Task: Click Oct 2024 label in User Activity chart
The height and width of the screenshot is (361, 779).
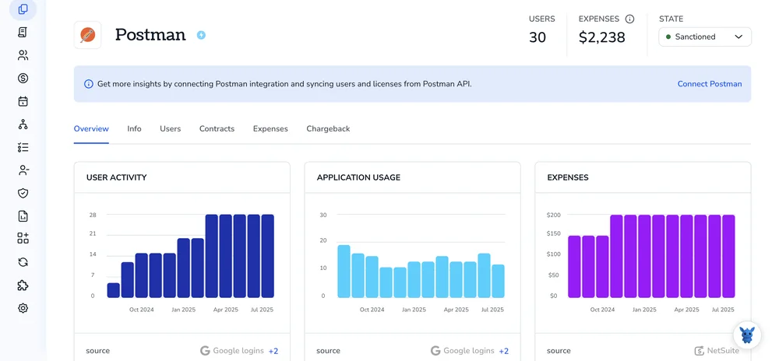Action: click(x=142, y=310)
